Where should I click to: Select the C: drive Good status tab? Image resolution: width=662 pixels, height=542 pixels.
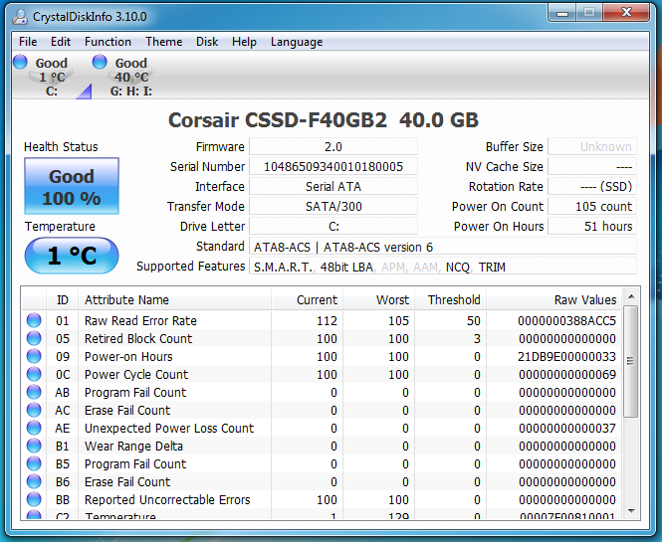coord(51,77)
